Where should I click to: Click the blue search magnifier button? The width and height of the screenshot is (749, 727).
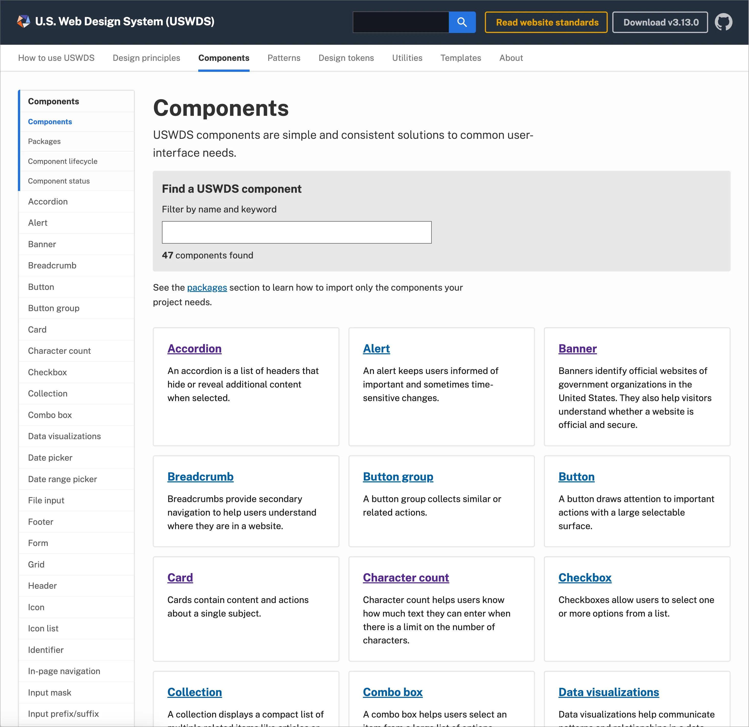tap(462, 22)
